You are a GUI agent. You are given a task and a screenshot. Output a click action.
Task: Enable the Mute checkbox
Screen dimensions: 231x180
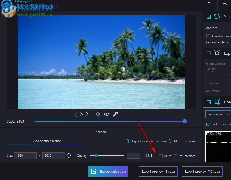[161, 156]
